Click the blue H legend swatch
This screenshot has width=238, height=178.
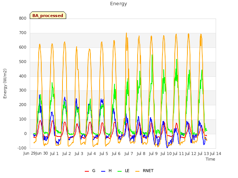103,171
